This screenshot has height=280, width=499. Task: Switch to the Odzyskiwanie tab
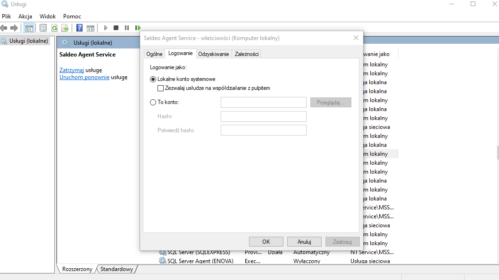214,54
